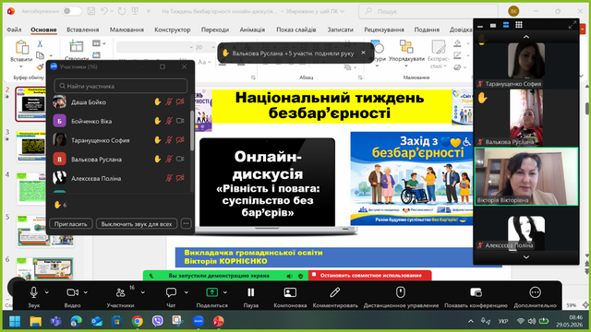Select slide 5 thumbnail
The image size is (591, 332).
point(45,231)
